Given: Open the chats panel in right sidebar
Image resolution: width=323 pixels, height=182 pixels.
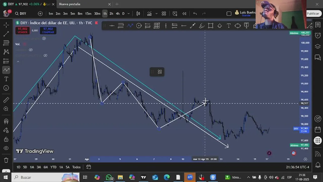Looking at the screenshot, I should (318, 57).
